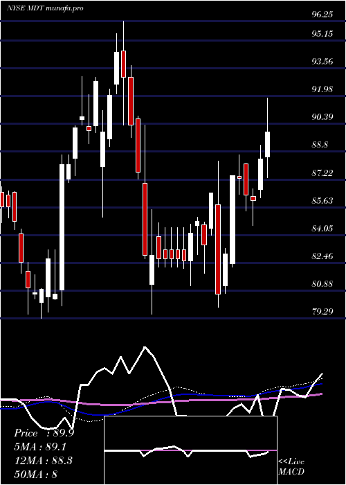The image size is (346, 485).
Task: Click the 91.98 price axis label
Action: (x=322, y=89)
